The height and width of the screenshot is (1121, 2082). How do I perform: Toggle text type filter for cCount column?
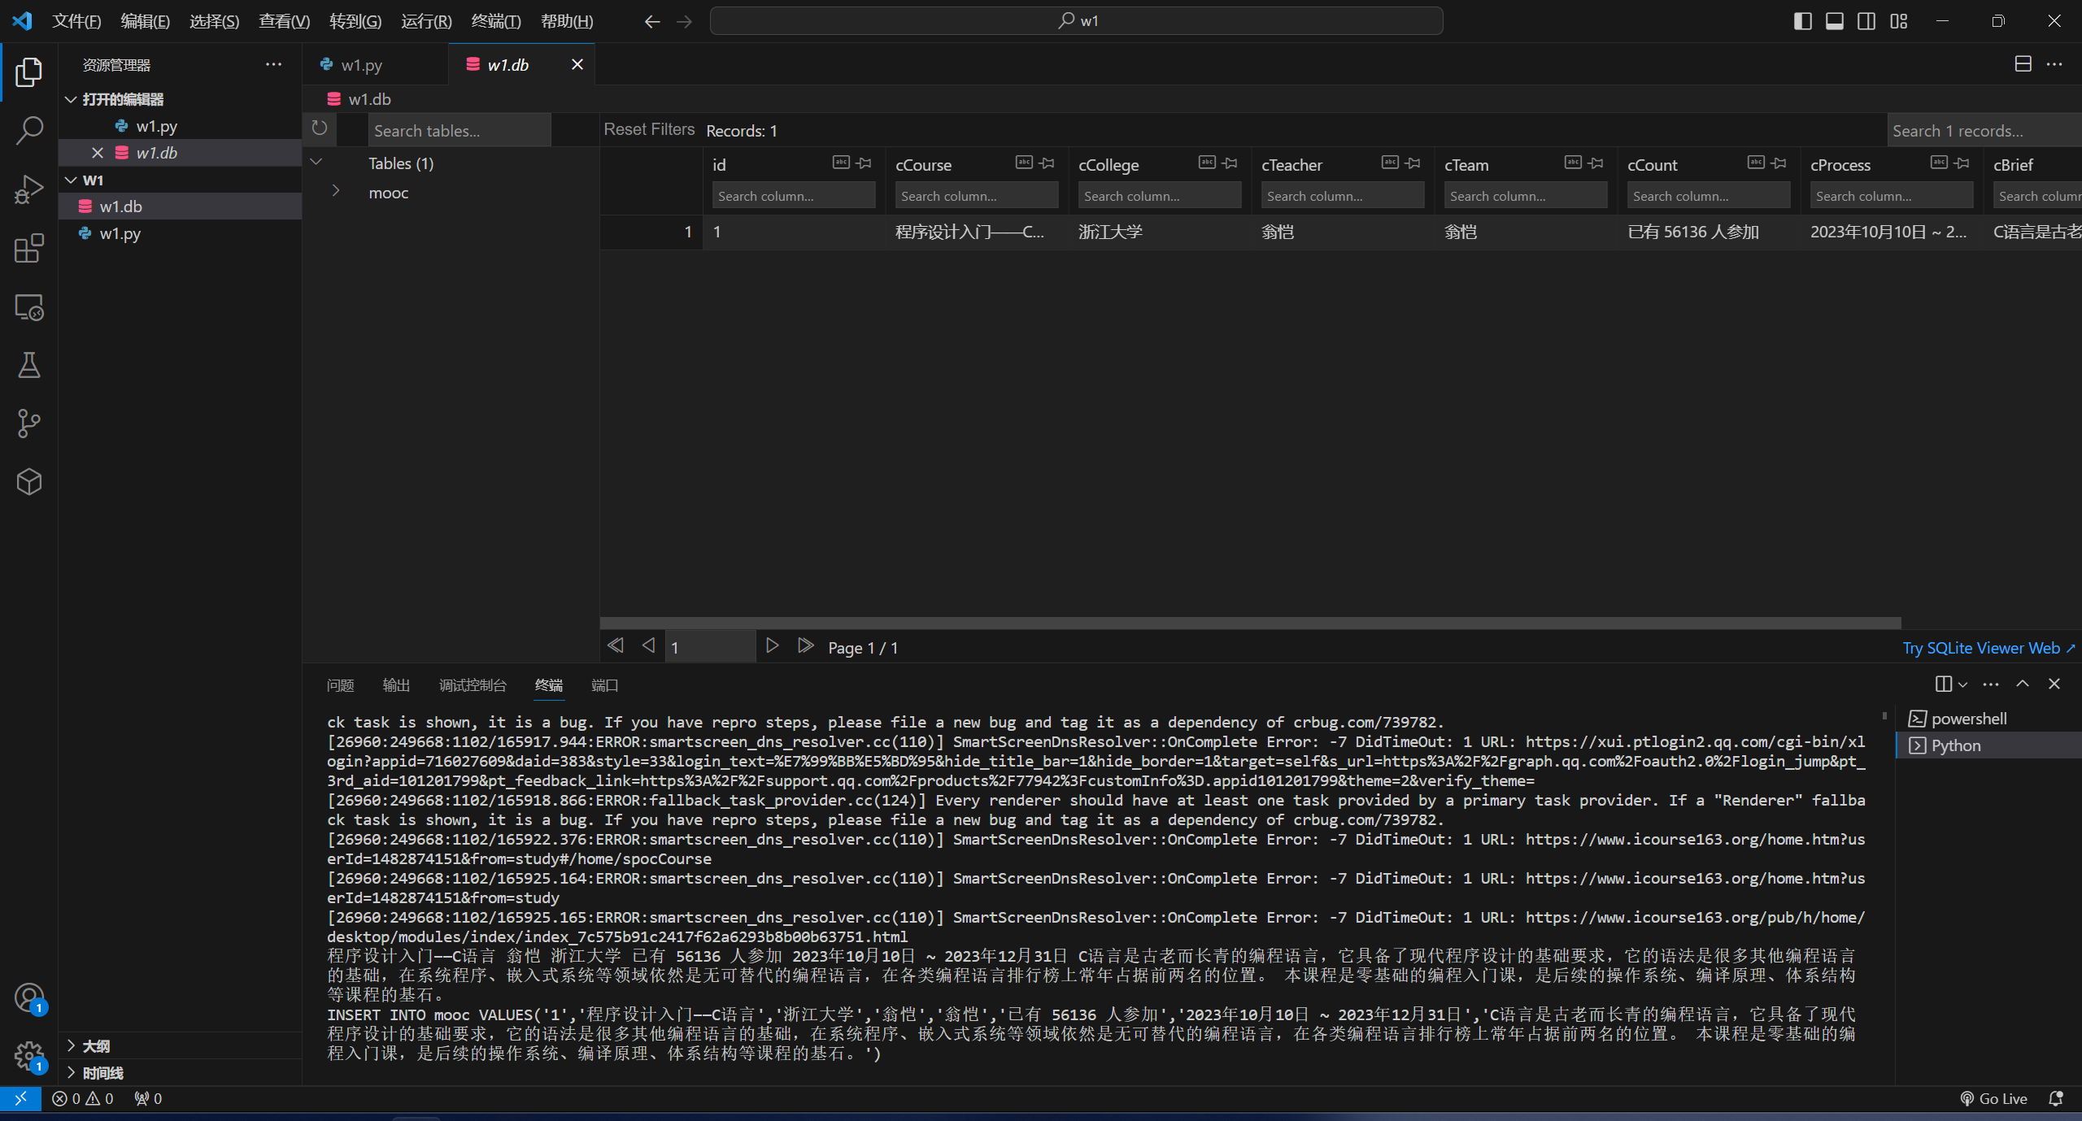click(1756, 163)
